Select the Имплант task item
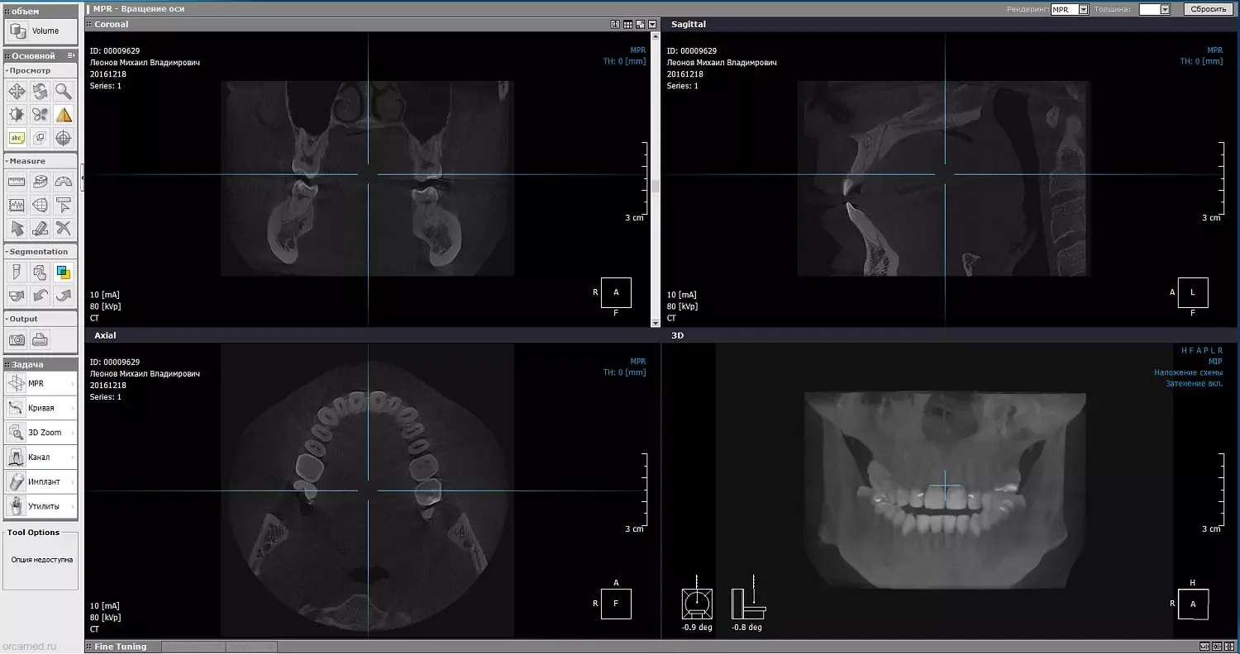1240x654 pixels. point(41,481)
